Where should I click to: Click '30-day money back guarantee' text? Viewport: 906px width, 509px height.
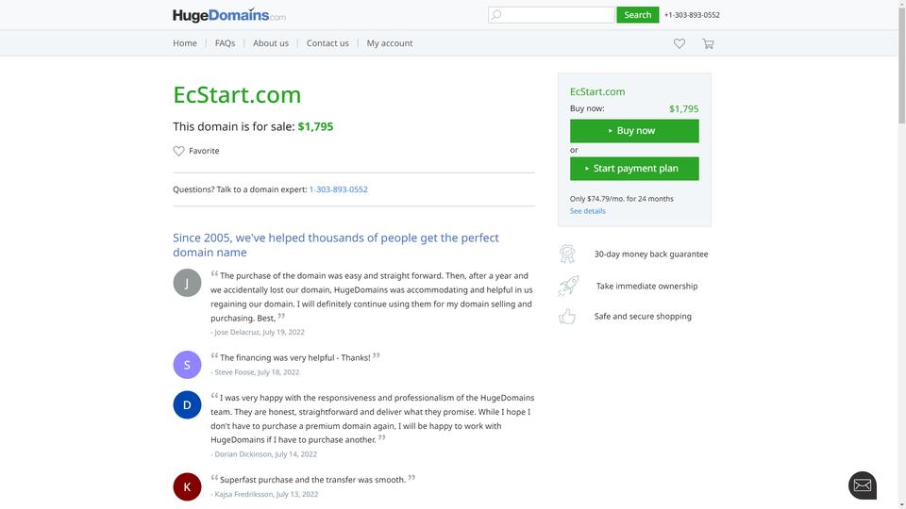pyautogui.click(x=651, y=254)
